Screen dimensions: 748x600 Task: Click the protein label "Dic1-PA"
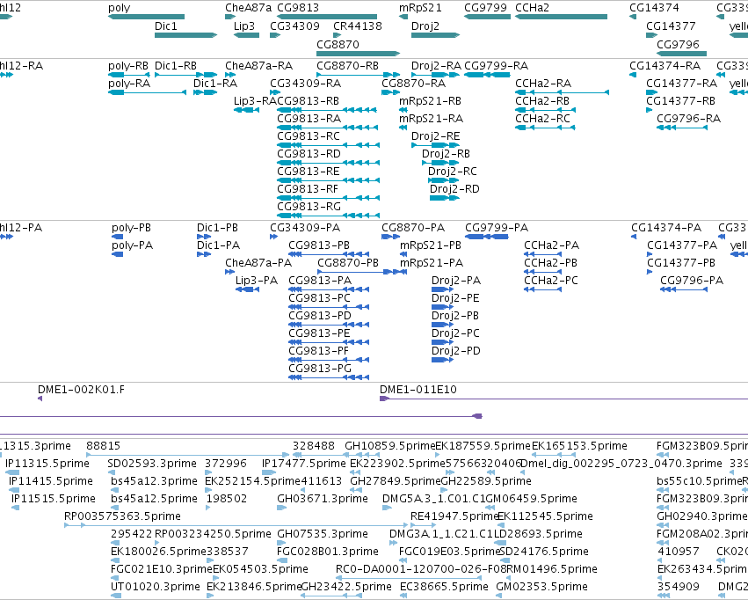point(219,245)
